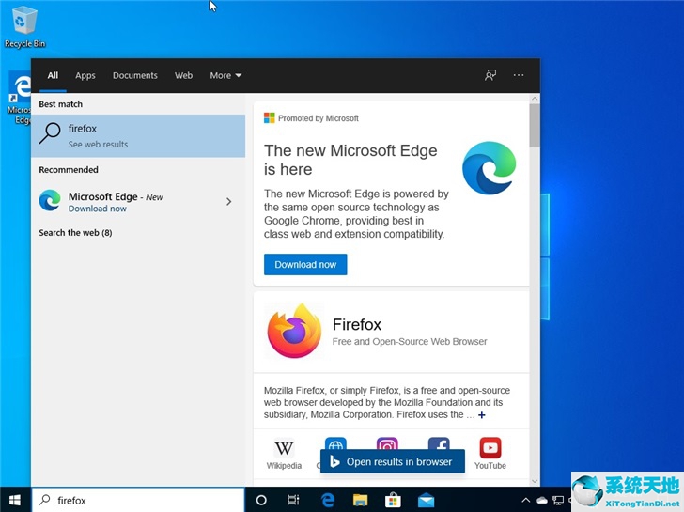This screenshot has width=684, height=512.
Task: Click the Edge logo in Recommended list
Action: tap(50, 201)
